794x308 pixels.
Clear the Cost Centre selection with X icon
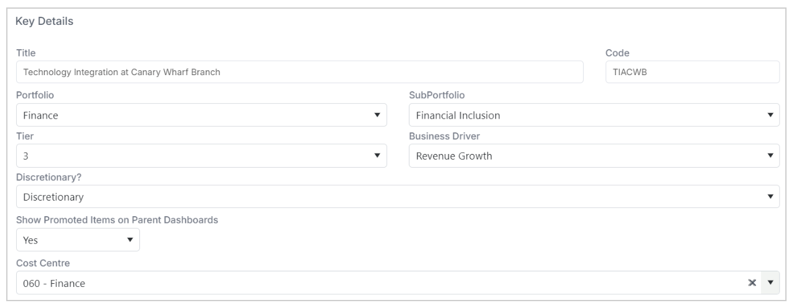click(752, 283)
